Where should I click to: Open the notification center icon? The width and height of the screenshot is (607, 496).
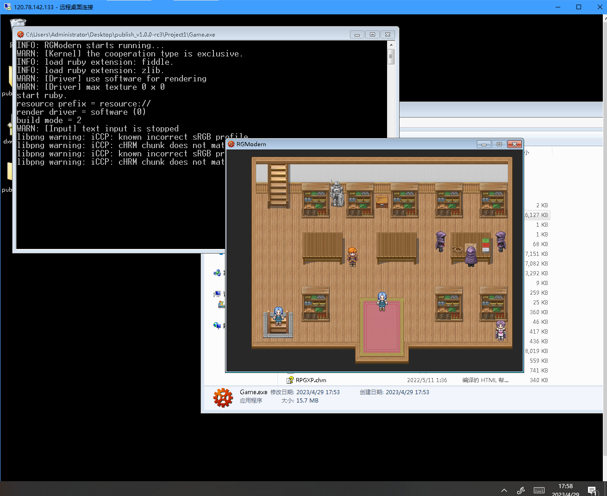coord(592,490)
